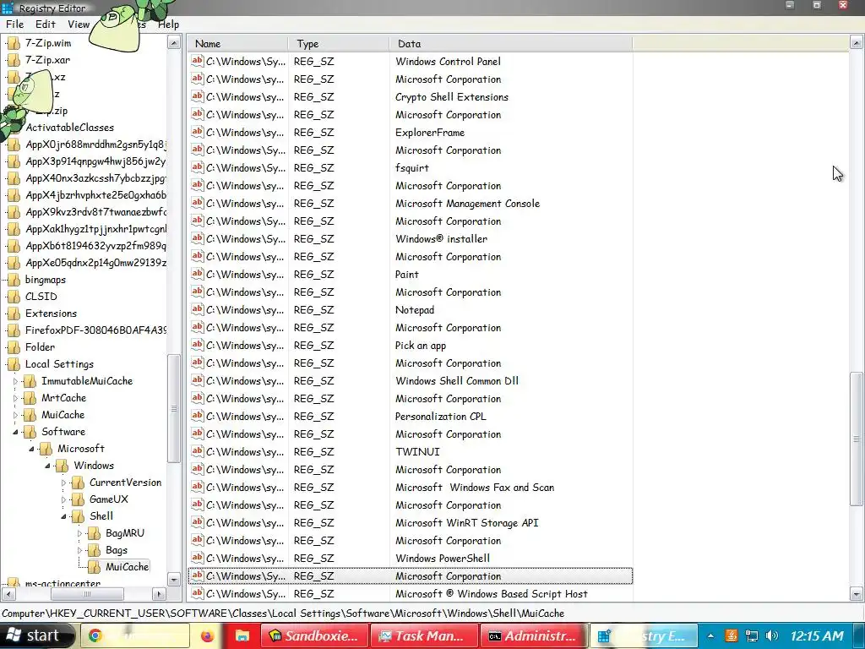Collapse the Software tree node
The height and width of the screenshot is (649, 865).
(15, 432)
